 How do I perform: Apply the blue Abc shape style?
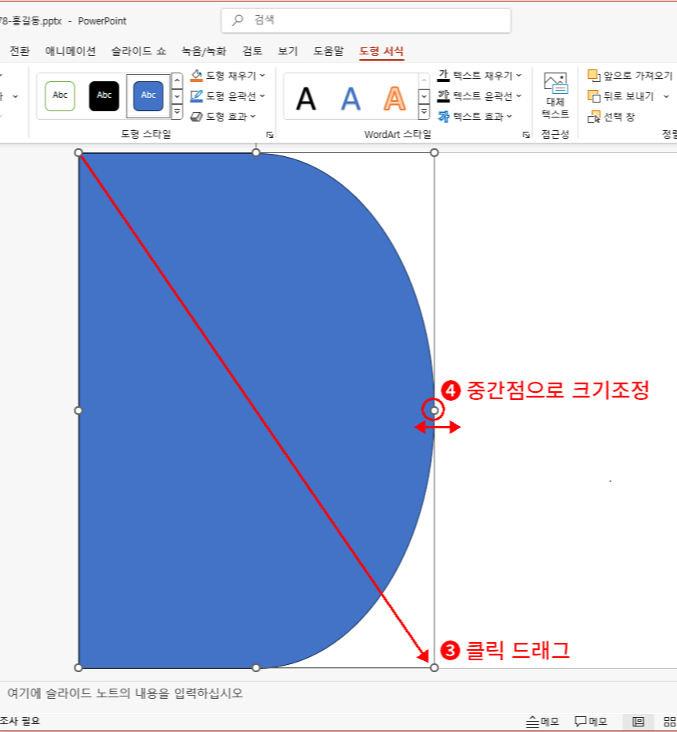pyautogui.click(x=148, y=95)
